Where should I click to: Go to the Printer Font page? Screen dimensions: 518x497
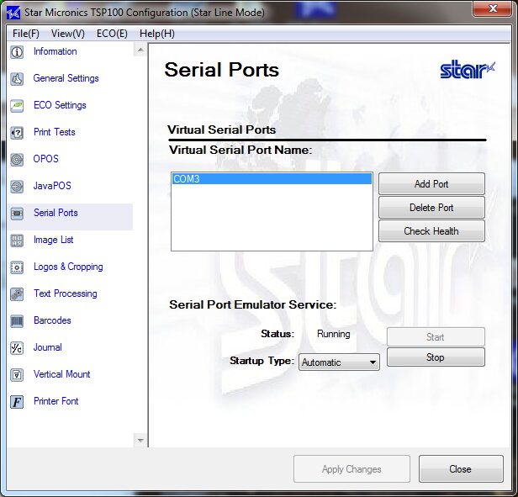click(x=56, y=401)
